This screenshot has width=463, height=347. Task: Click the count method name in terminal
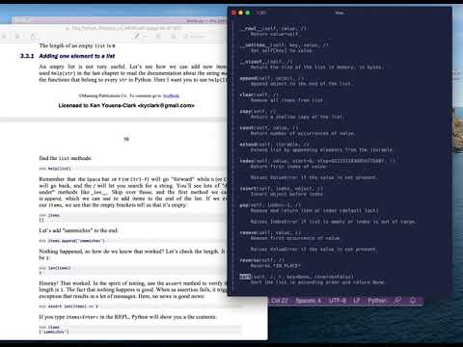pyautogui.click(x=246, y=128)
